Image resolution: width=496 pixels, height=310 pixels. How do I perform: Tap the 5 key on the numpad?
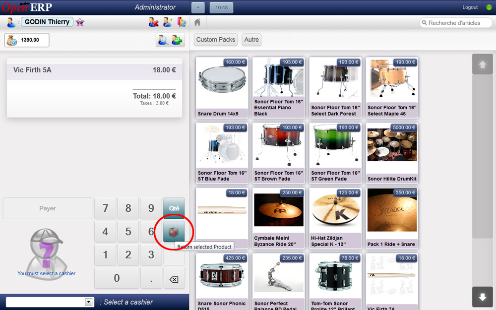tap(128, 232)
